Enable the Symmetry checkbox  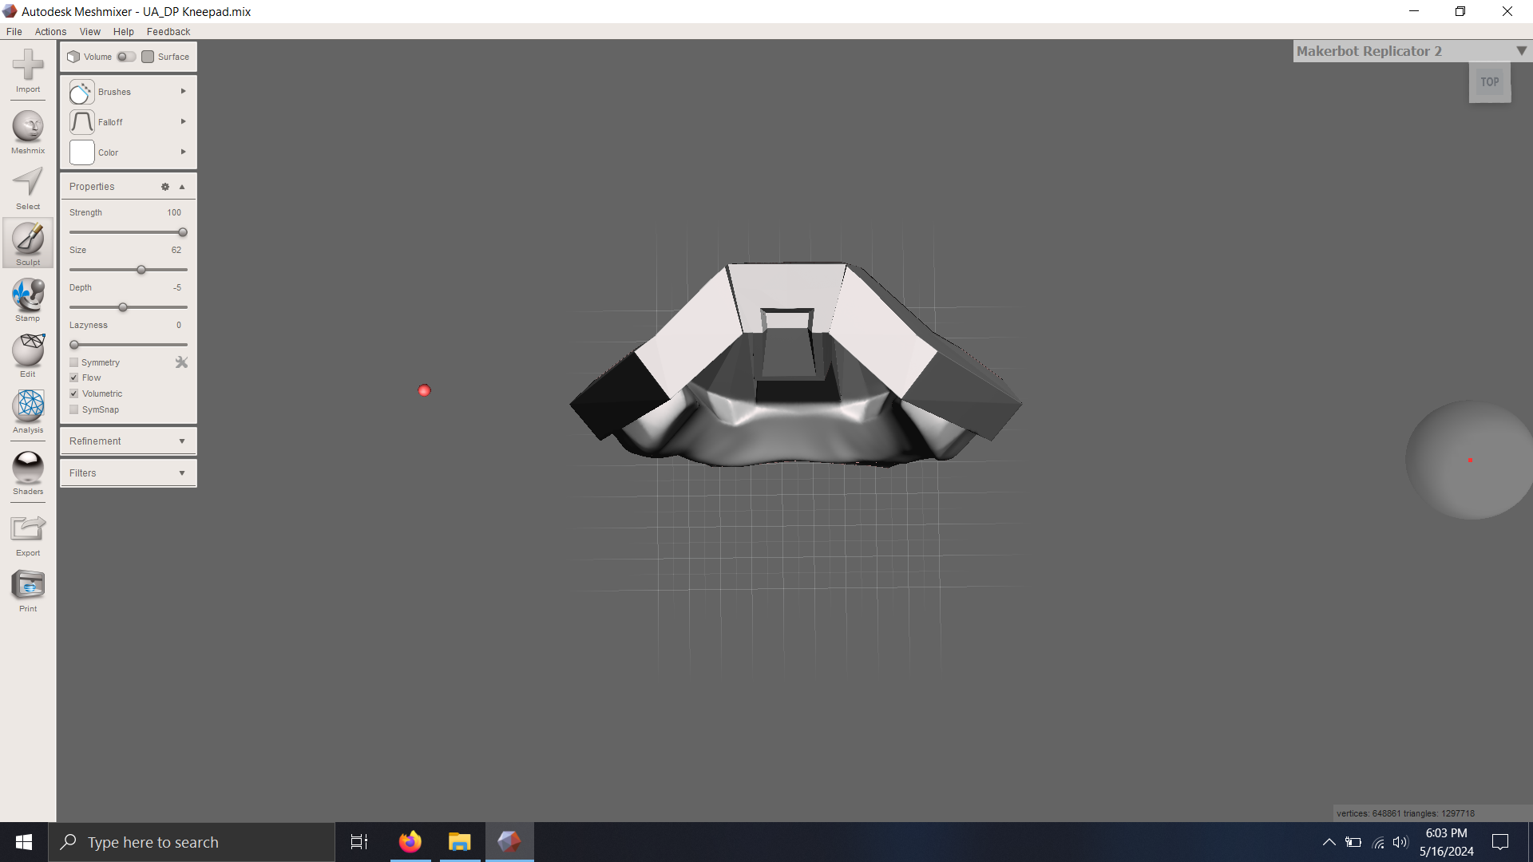pyautogui.click(x=74, y=362)
